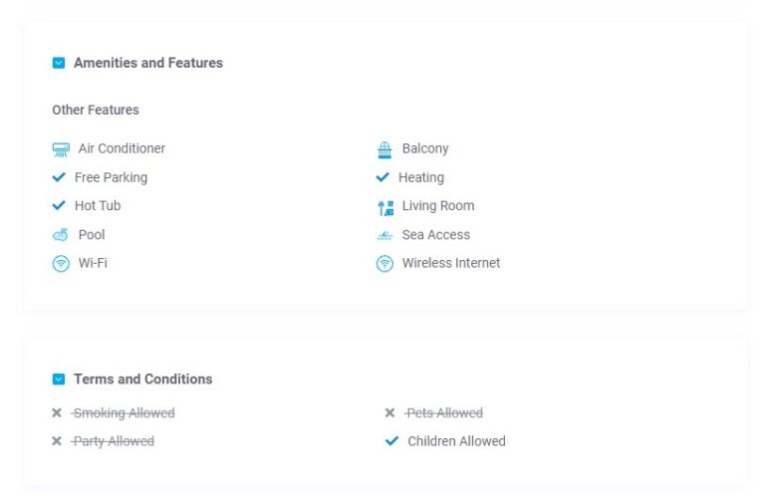Screen dimensions: 765x504
Task: Click the Wireless Internet icon
Action: tap(384, 264)
